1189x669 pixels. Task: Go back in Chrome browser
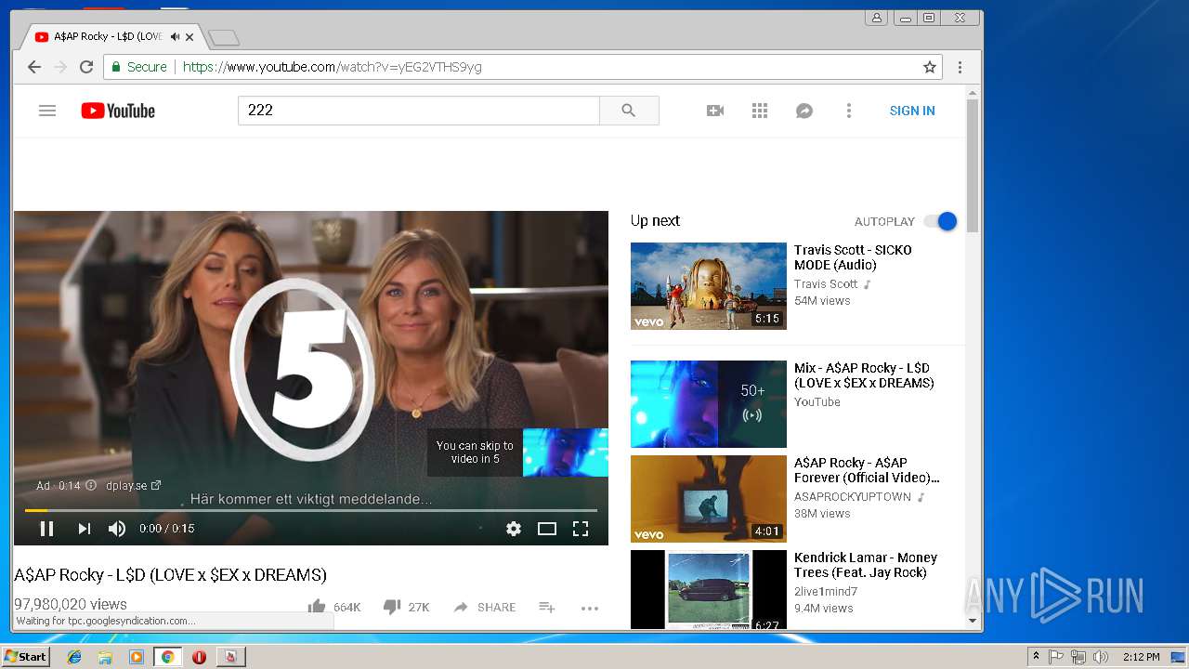point(34,67)
